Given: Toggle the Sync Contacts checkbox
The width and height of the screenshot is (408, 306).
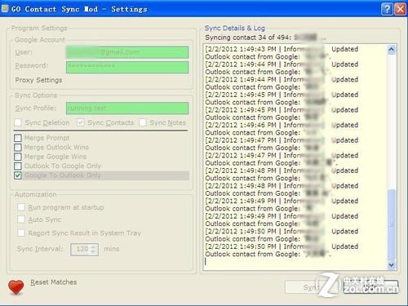Looking at the screenshot, I should [x=80, y=122].
